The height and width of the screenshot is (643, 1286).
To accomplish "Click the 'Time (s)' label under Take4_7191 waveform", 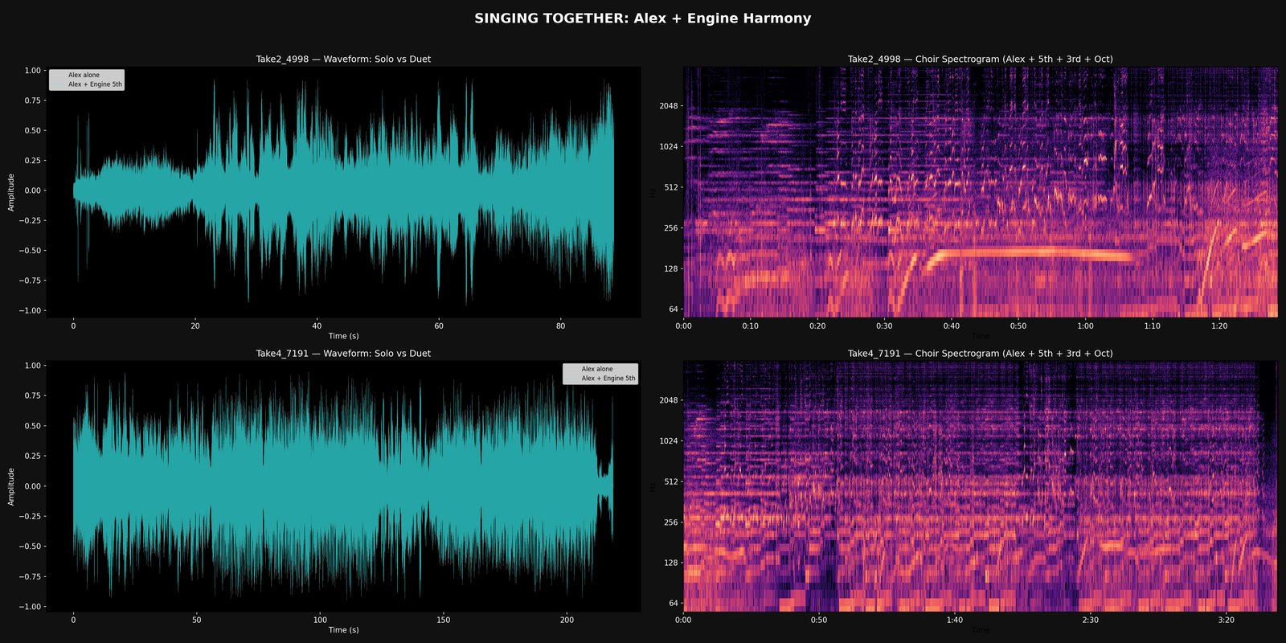I will pyautogui.click(x=343, y=630).
